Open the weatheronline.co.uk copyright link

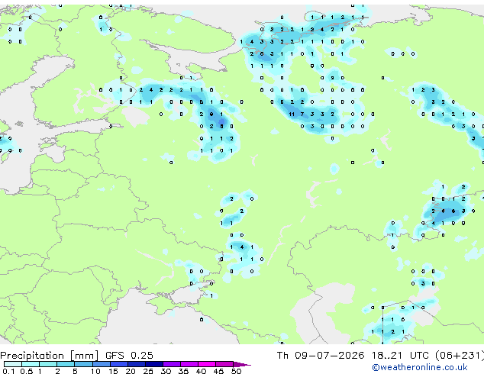click(x=420, y=367)
